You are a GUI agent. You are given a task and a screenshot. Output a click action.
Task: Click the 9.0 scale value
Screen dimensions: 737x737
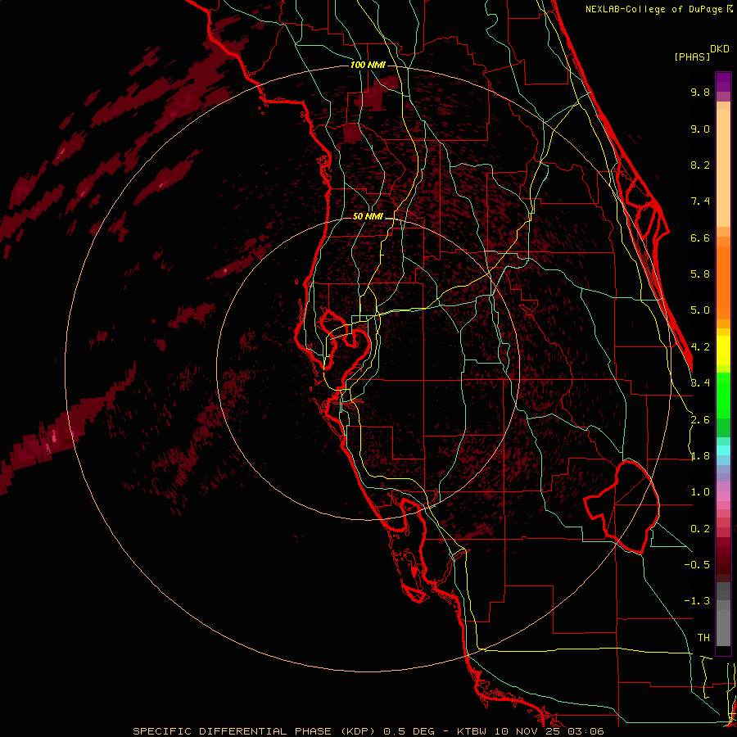click(700, 129)
